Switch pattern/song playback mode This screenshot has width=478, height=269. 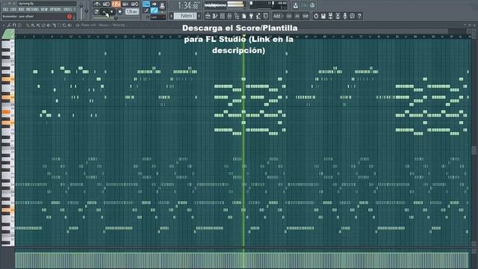[96, 12]
